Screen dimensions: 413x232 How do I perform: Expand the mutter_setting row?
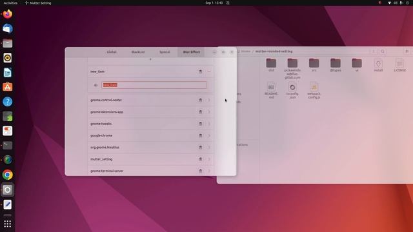(x=209, y=159)
